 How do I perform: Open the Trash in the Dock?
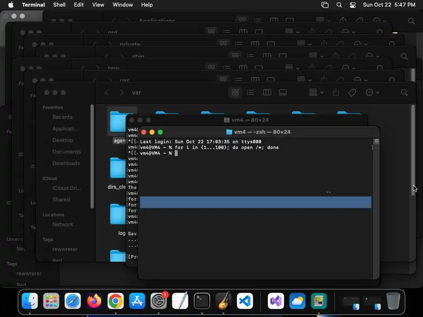tap(393, 301)
